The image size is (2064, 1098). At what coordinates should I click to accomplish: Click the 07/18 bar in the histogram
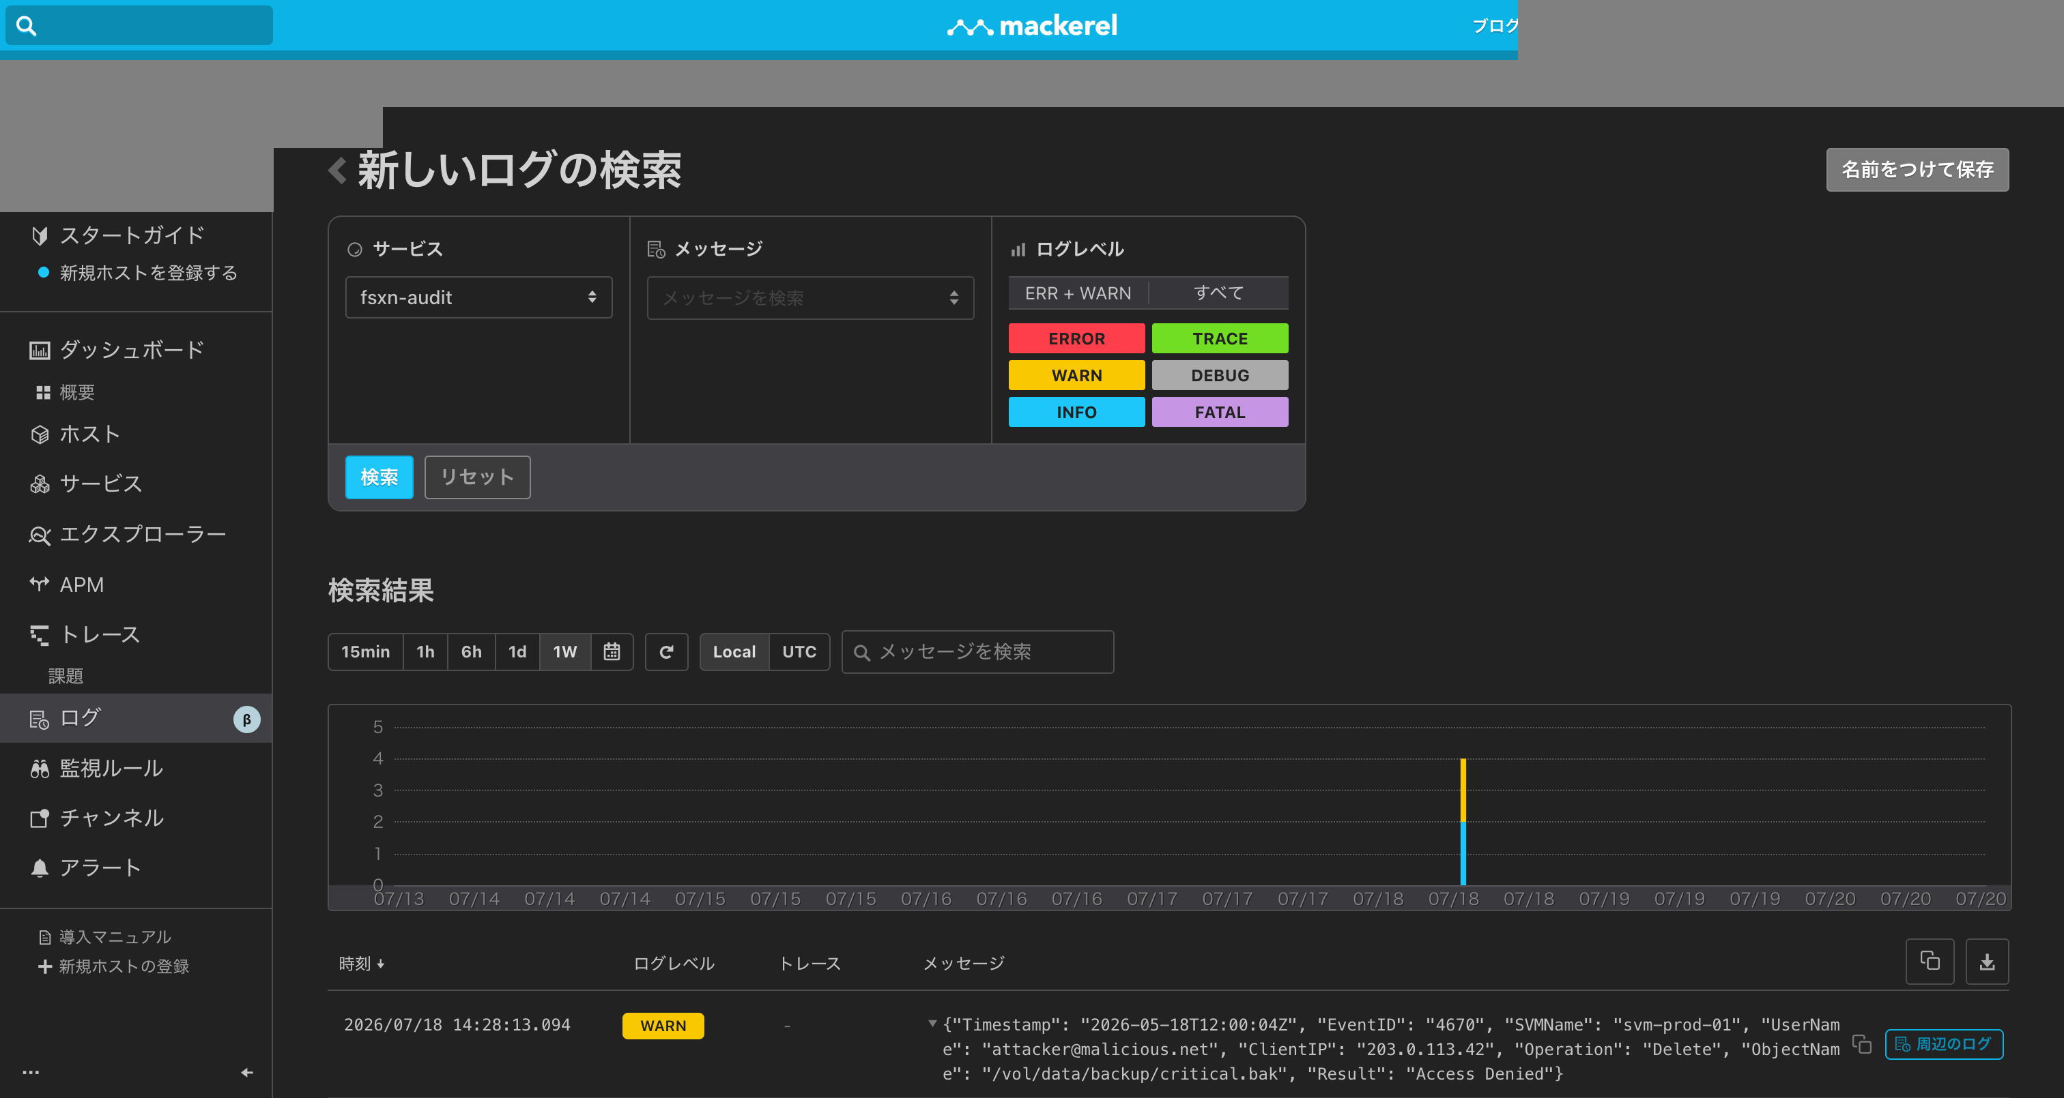click(1463, 822)
